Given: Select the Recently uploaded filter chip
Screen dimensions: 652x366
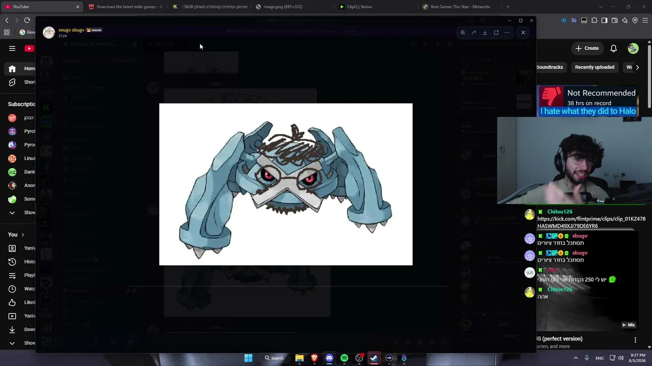Looking at the screenshot, I should point(594,67).
